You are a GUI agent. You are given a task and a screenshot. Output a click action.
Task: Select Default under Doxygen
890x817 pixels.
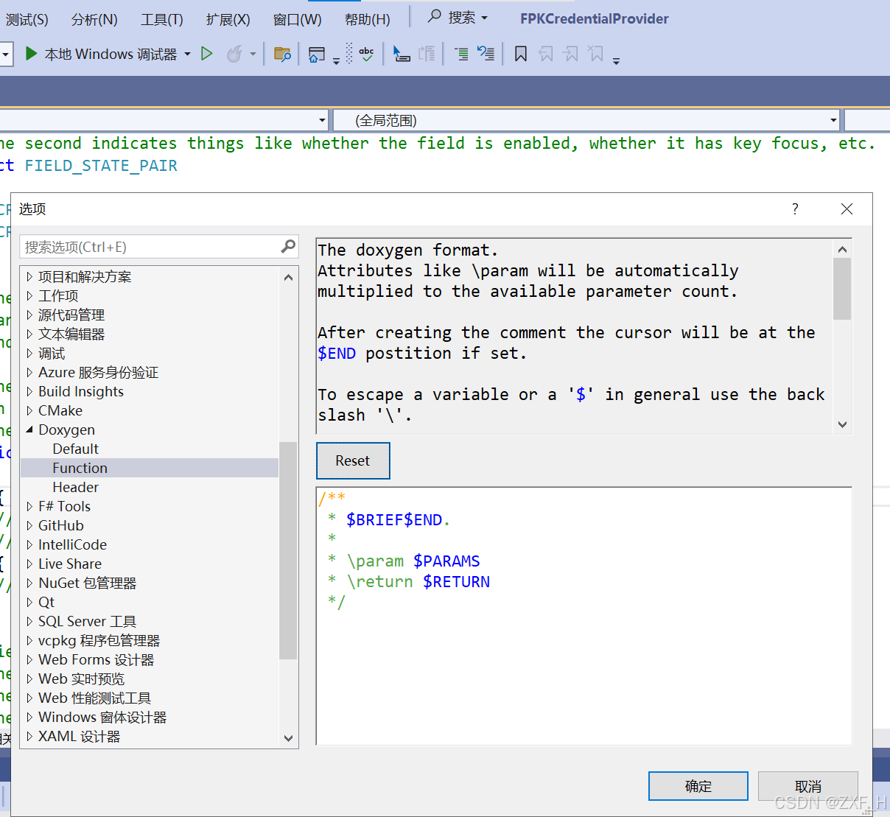coord(75,449)
